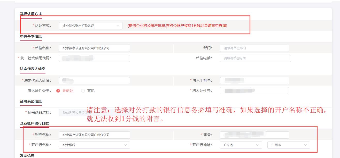Open the 认证方式 dropdown arrow
Viewport: 340px width, 158px height.
[x=118, y=26]
